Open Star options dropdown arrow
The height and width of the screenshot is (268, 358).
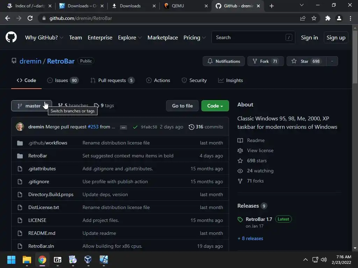pyautogui.click(x=332, y=61)
